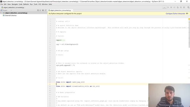Click line importing visualization_utils as vis_util
Image resolution: width=190 pixels, height=107 pixels.
coord(78,86)
